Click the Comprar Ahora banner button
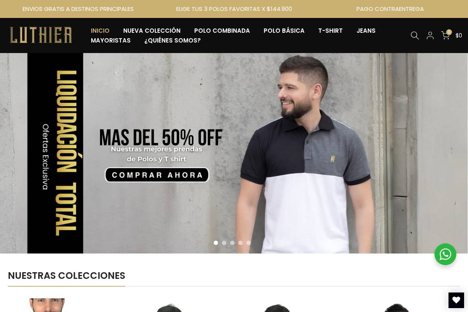Image resolution: width=468 pixels, height=312 pixels. click(x=157, y=175)
